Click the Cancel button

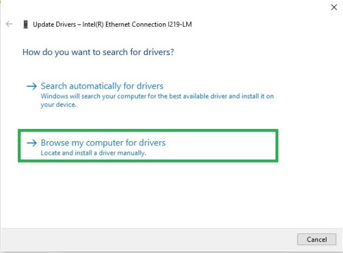[x=317, y=239]
